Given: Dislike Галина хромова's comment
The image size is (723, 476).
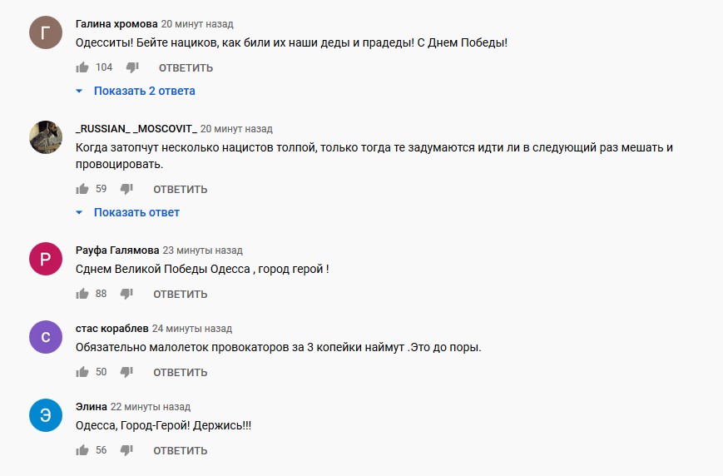Looking at the screenshot, I should [133, 67].
